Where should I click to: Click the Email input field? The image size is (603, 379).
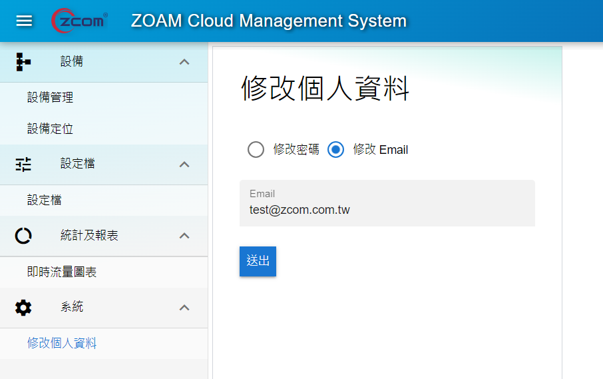[x=387, y=203]
